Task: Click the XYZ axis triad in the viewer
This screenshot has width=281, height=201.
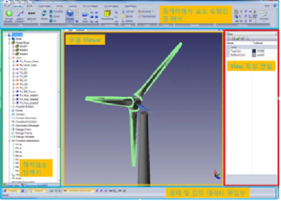Action: pos(217,174)
